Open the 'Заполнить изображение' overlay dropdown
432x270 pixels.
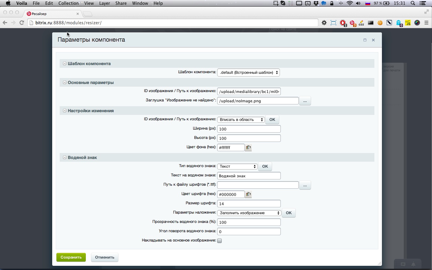point(249,213)
